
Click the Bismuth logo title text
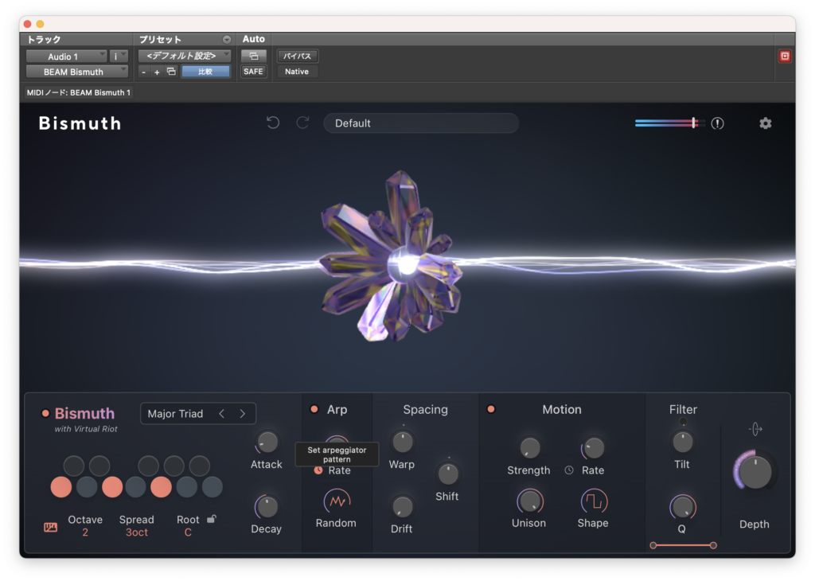tap(80, 123)
